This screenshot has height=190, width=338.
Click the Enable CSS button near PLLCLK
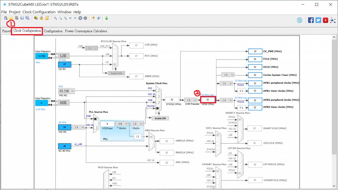coord(160,118)
